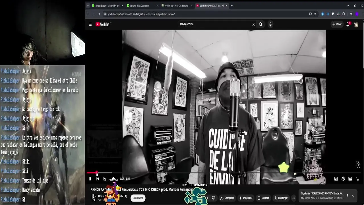The image size is (364, 205).
Task: Close the Gicklet.app tab
Action: tap(192, 5)
